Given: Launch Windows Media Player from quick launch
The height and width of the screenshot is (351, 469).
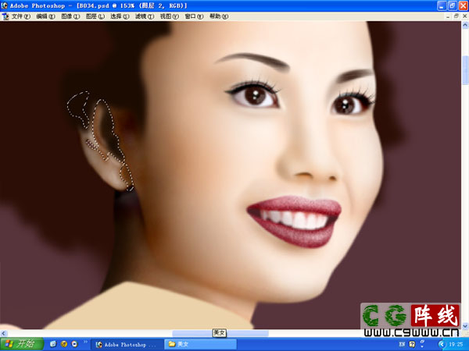Looking at the screenshot, I should coord(74,344).
